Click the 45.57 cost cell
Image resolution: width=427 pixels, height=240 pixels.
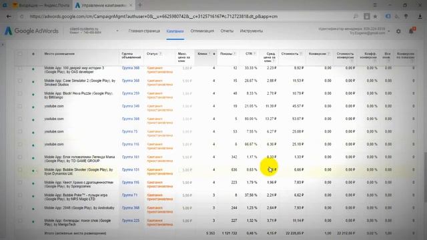coord(298,106)
